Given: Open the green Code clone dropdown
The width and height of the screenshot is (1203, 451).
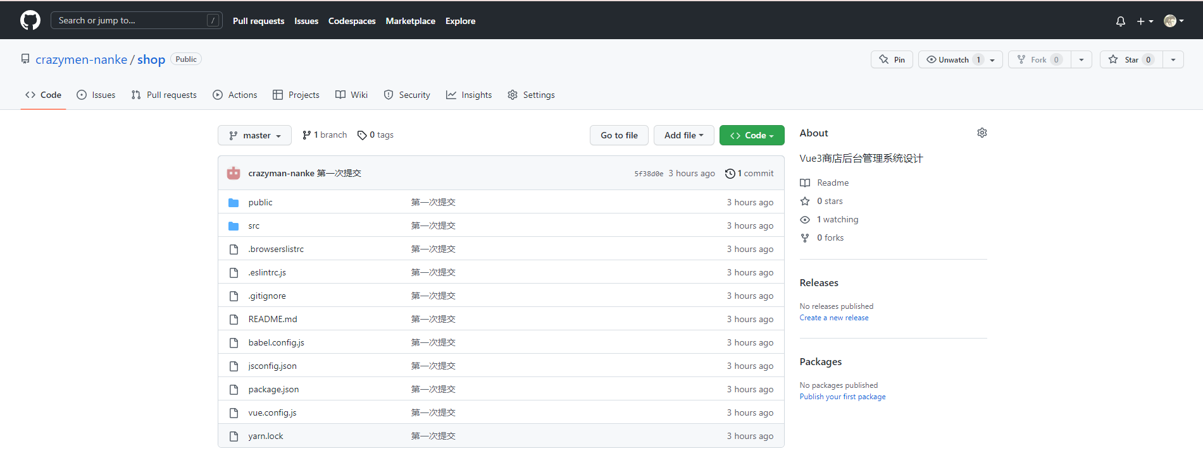Looking at the screenshot, I should 752,135.
